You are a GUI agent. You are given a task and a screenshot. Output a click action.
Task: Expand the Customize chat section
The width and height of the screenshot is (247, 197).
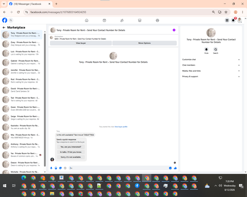[211, 60]
